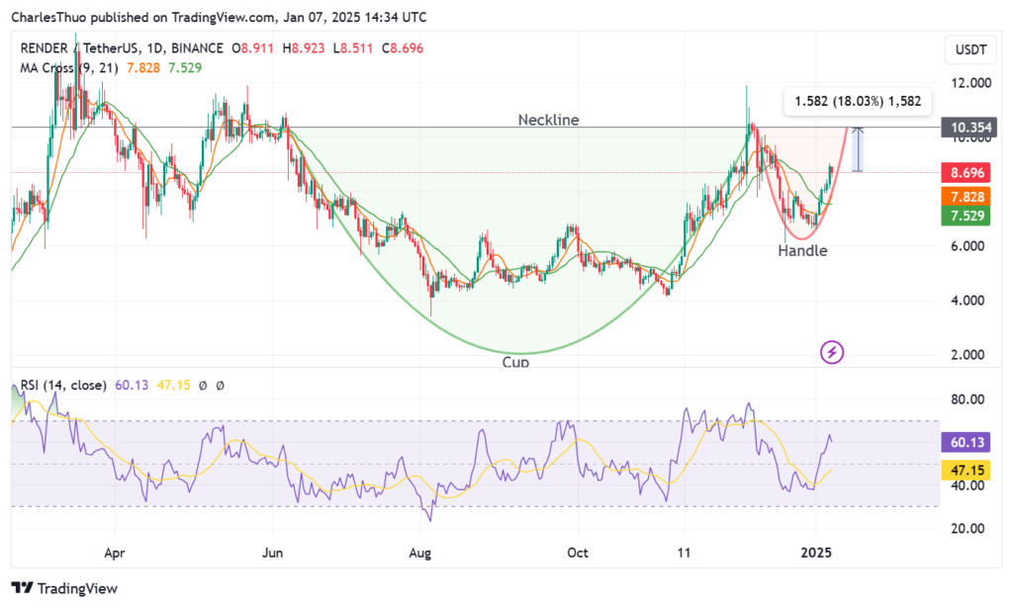Click the orange 7.828 MA price label
The width and height of the screenshot is (1013, 608).
(x=966, y=197)
